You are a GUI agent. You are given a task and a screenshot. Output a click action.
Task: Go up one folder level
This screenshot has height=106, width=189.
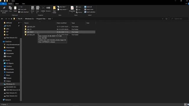pos(12,19)
